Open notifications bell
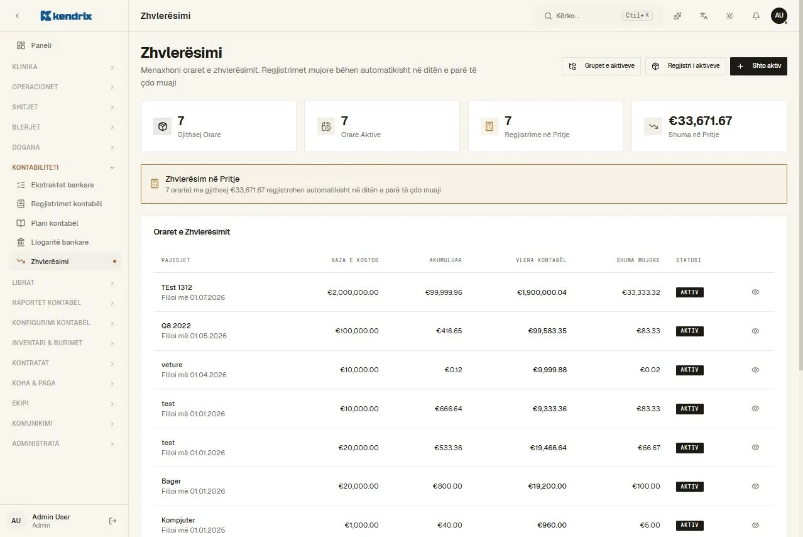Viewport: 803px width, 537px height. (756, 16)
